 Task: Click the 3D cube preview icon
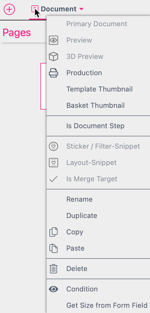tap(53, 57)
